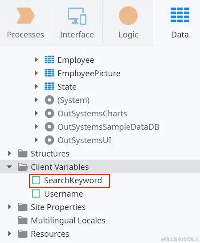Click the Resources folder icon

coord(23,234)
